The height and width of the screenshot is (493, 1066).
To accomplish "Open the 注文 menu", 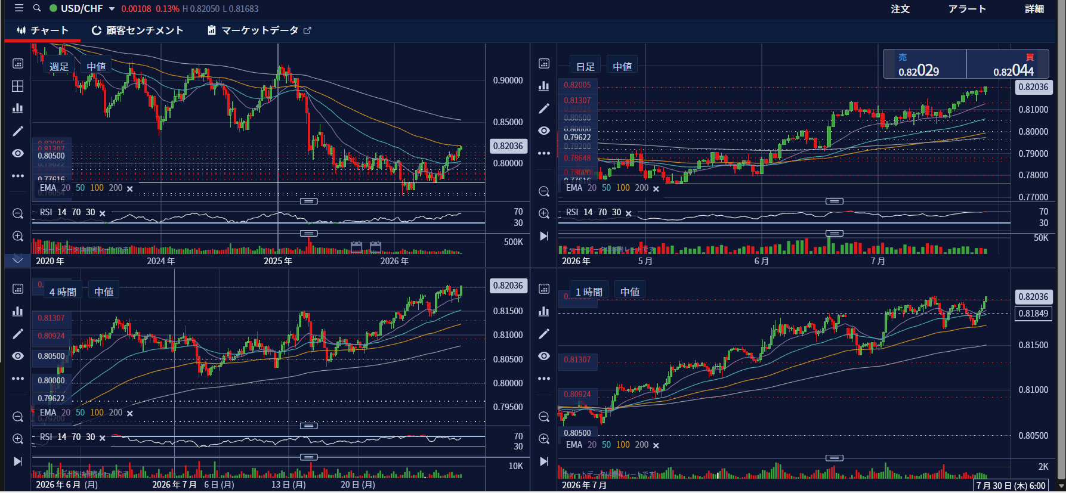I will click(900, 9).
